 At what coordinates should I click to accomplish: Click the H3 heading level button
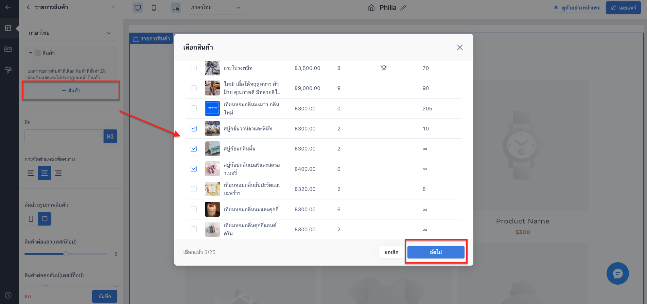click(x=110, y=136)
